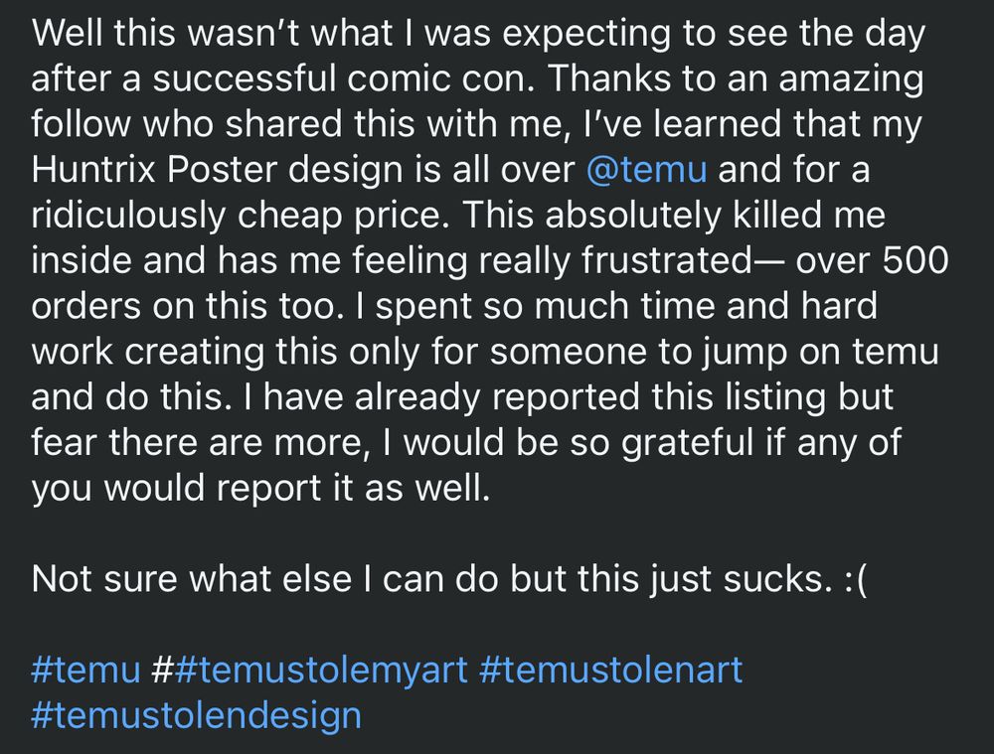Click the phrase 'reported this listing'
Image resolution: width=994 pixels, height=754 pixels.
(659, 398)
